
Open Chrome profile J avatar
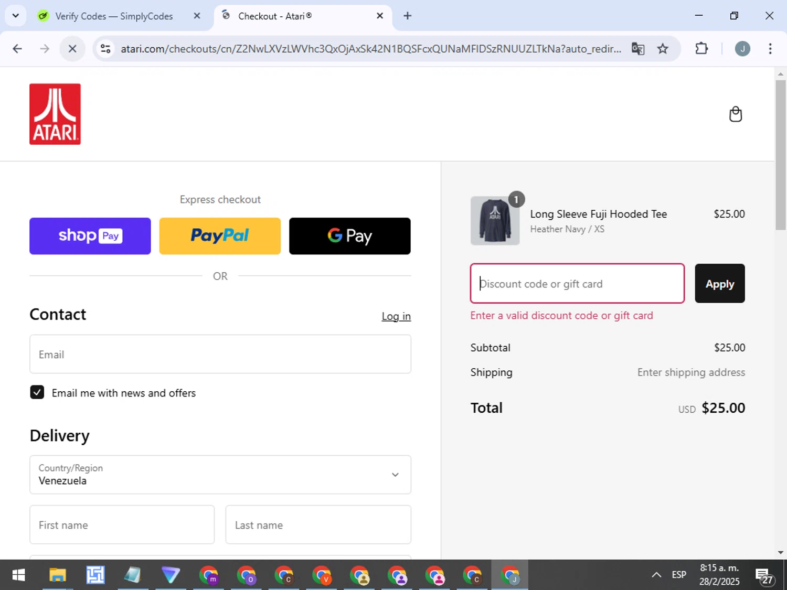(x=742, y=49)
